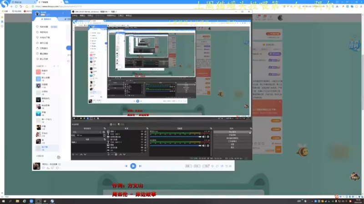
Task: Open scene transition type dropdown
Action: [87, 132]
